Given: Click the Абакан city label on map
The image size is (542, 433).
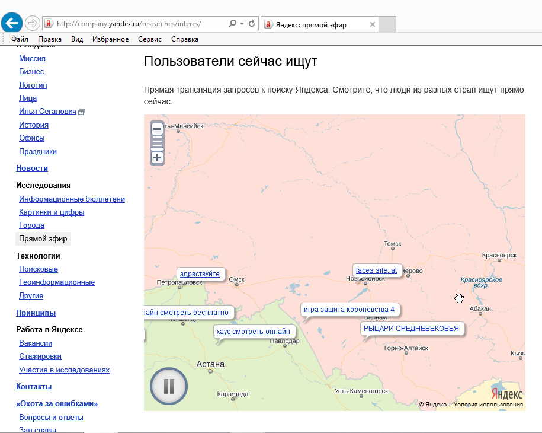Looking at the screenshot, I should pyautogui.click(x=480, y=309).
